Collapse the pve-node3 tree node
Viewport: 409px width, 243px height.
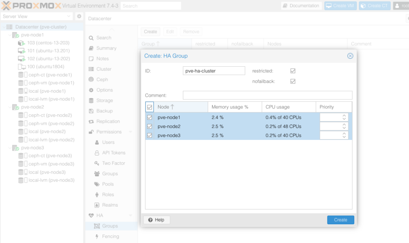coord(10,148)
